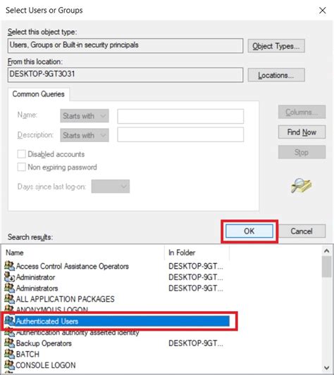Click the Columns button
The image size is (334, 375).
click(302, 112)
